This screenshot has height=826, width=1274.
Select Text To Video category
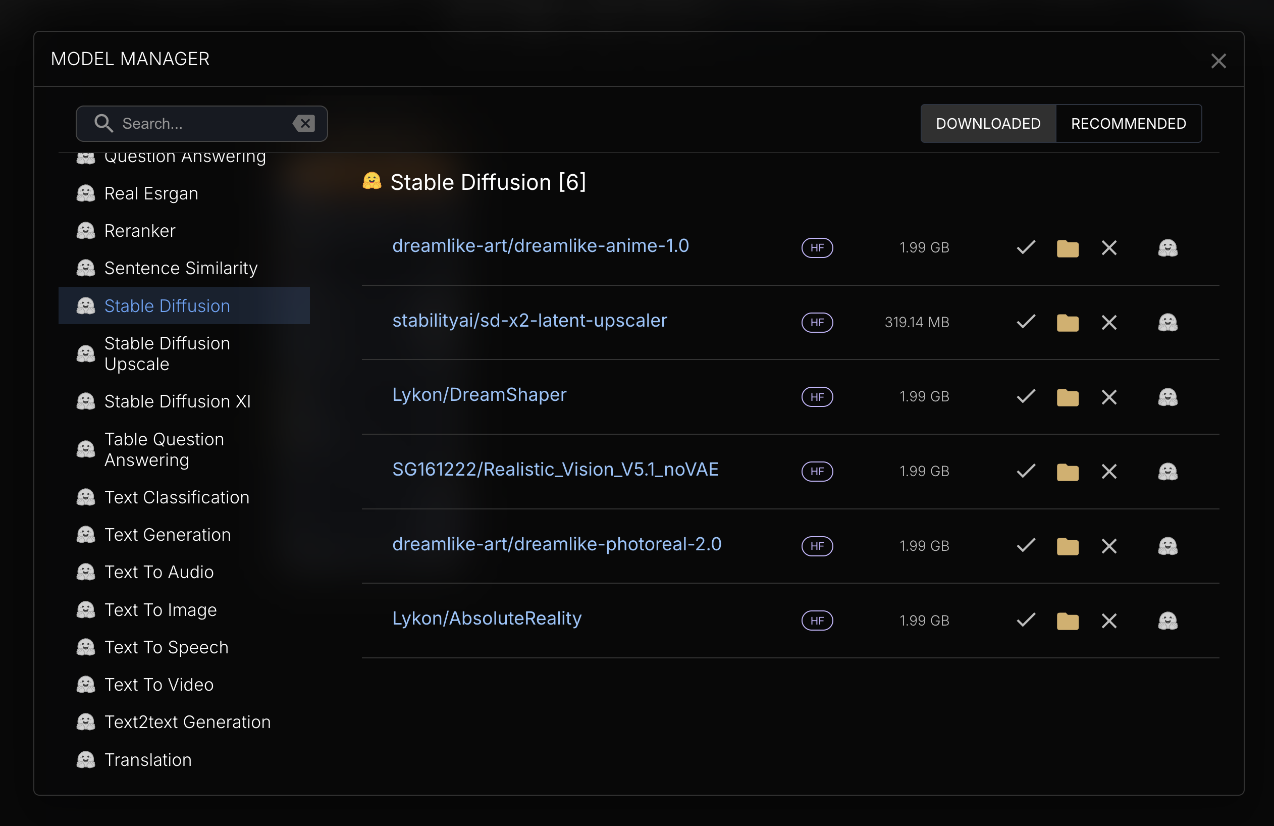pos(184,685)
